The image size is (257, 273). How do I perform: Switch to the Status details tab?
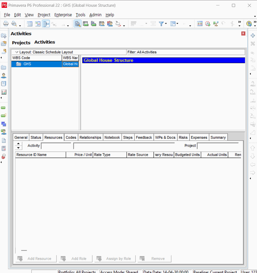pyautogui.click(x=36, y=137)
